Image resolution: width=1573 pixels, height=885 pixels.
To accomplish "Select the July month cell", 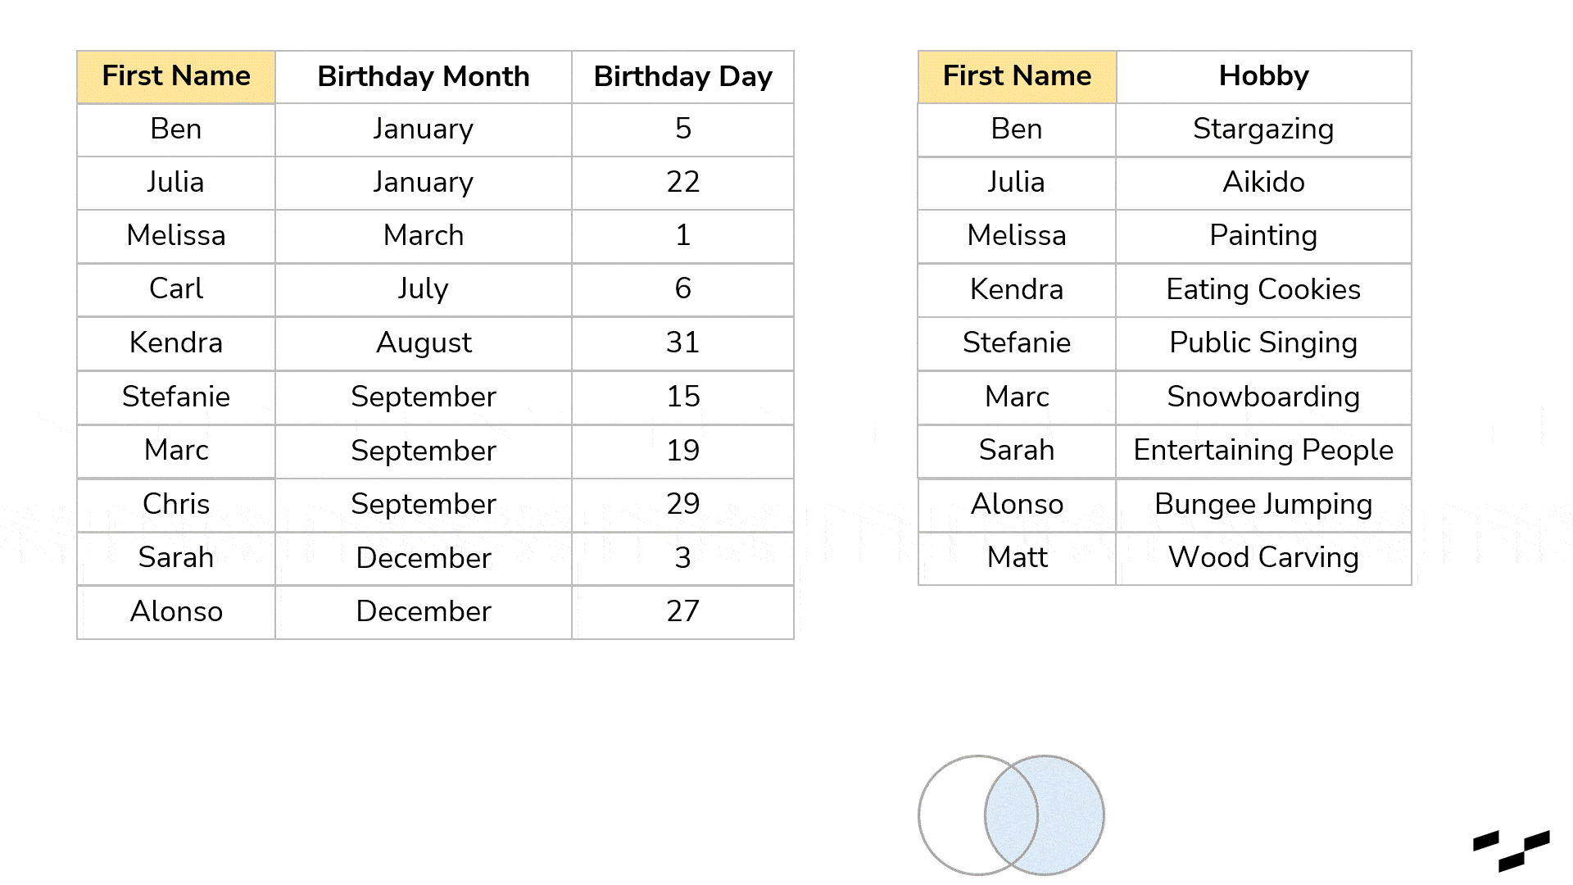I will click(424, 289).
